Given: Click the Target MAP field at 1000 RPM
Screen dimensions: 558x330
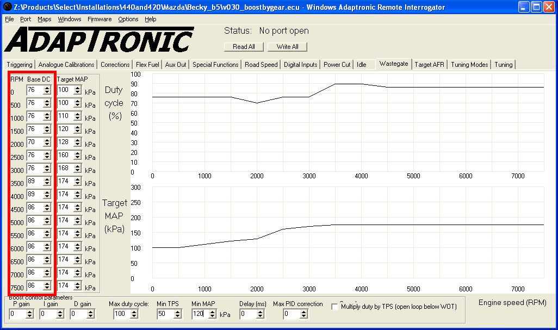Looking at the screenshot, I should pyautogui.click(x=64, y=116).
